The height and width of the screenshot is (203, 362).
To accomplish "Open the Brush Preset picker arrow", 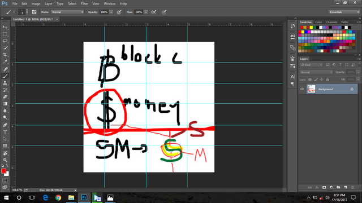I will 27,12.
